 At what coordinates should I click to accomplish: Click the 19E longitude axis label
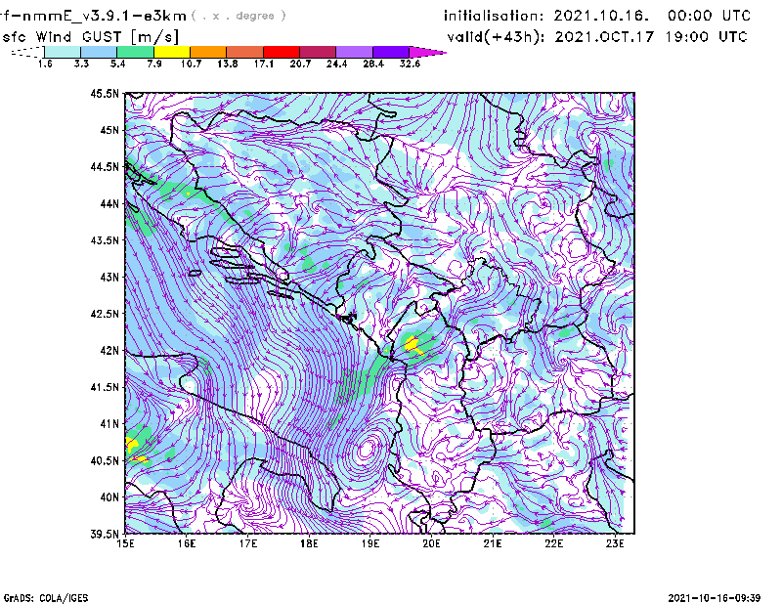[370, 543]
